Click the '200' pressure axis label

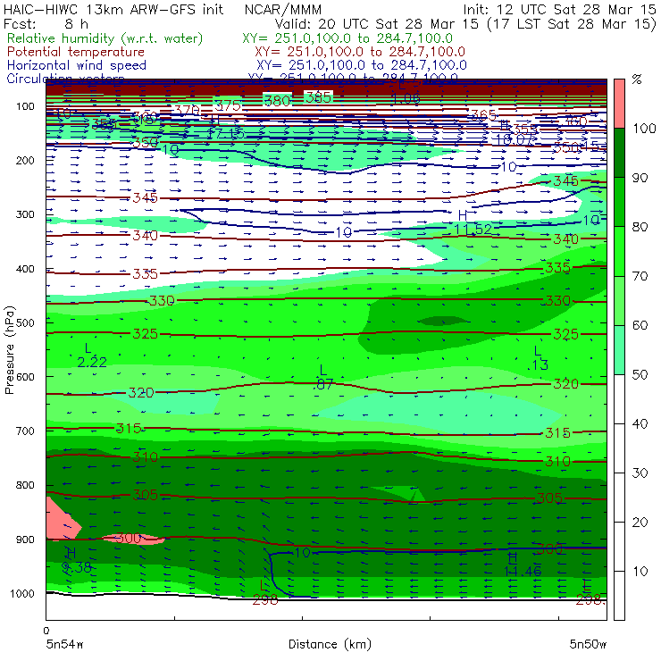tap(25, 160)
